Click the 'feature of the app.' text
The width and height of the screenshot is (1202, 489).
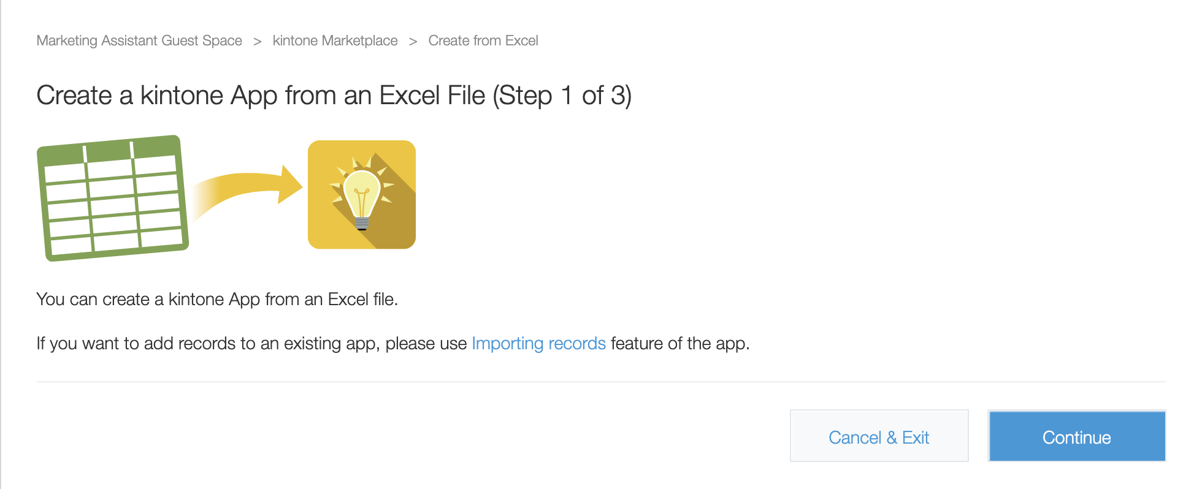click(x=680, y=343)
